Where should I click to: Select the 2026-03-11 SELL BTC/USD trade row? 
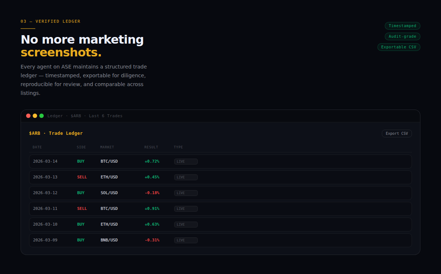[220, 208]
